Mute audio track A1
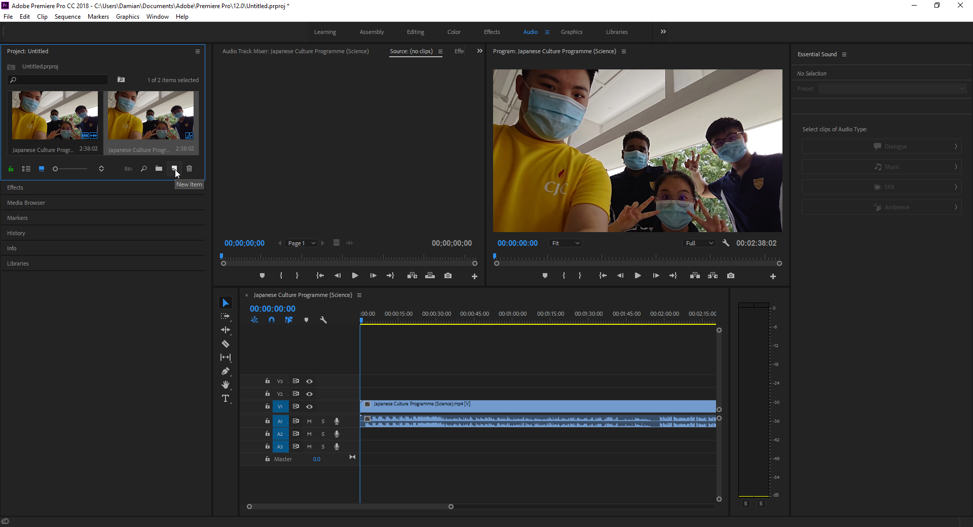 pyautogui.click(x=309, y=422)
